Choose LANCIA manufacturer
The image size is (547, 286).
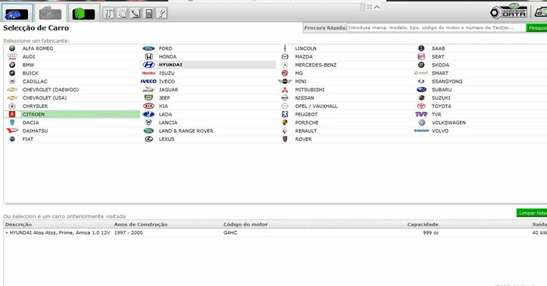[x=168, y=122]
